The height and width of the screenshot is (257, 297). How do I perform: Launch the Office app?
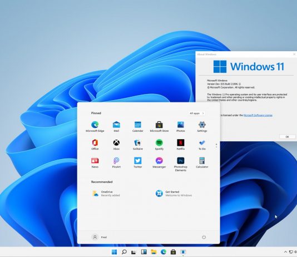pos(95,145)
